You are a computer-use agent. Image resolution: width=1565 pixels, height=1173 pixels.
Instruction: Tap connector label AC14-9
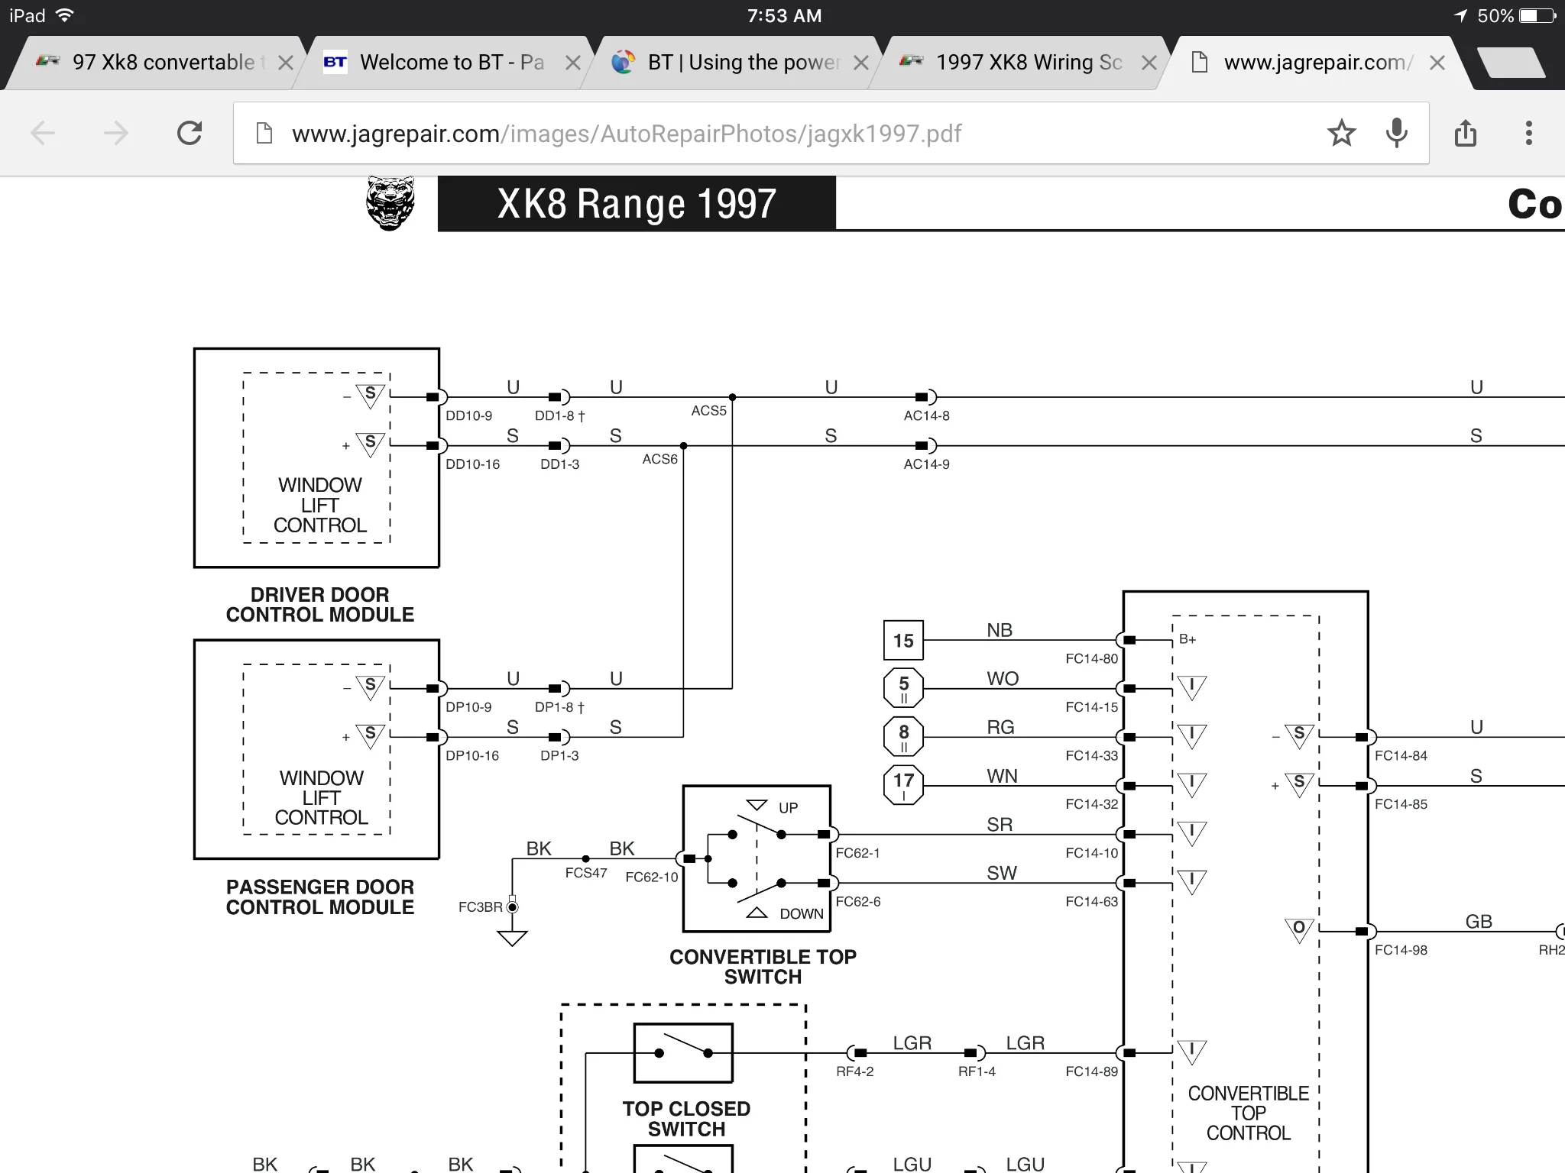click(926, 464)
